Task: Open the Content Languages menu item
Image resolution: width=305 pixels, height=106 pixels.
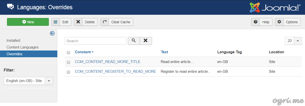Action: tap(23, 47)
